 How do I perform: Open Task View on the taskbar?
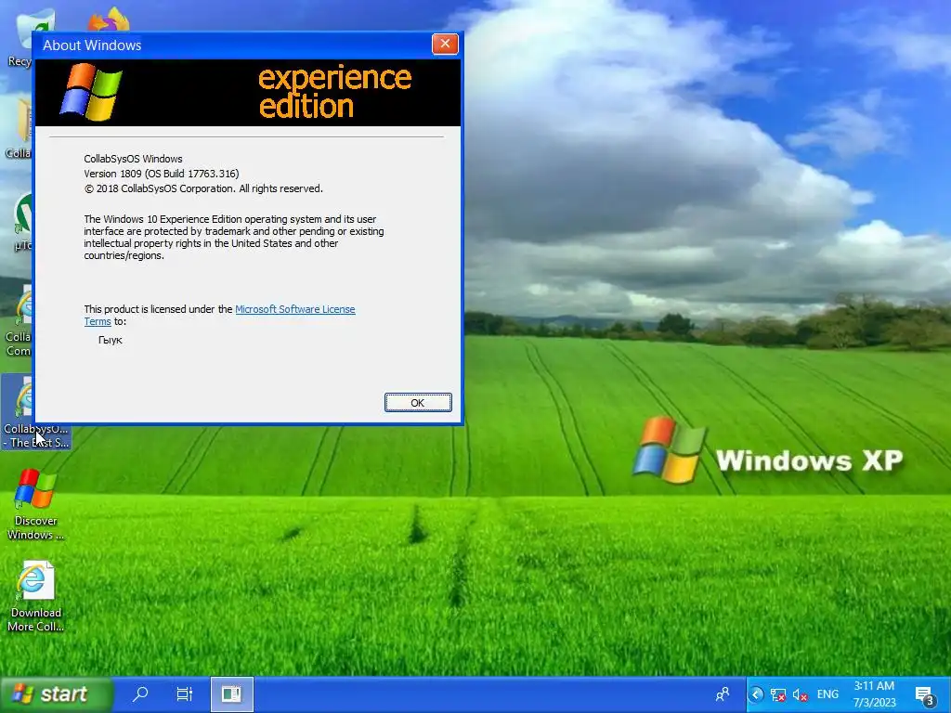[185, 694]
